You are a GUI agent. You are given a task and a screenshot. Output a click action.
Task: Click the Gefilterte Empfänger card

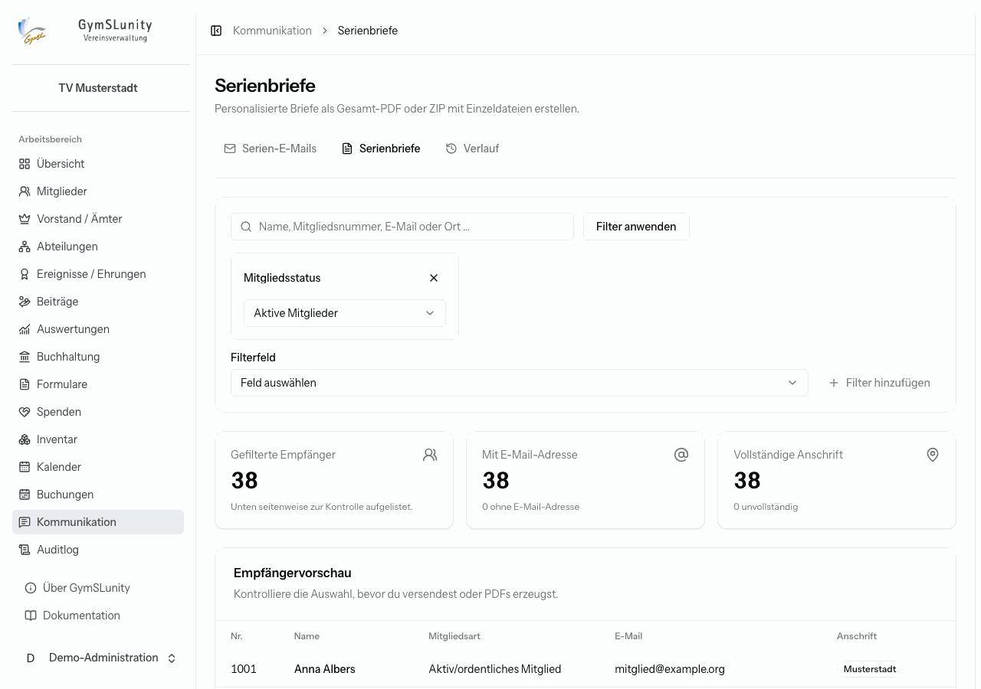pyautogui.click(x=334, y=480)
